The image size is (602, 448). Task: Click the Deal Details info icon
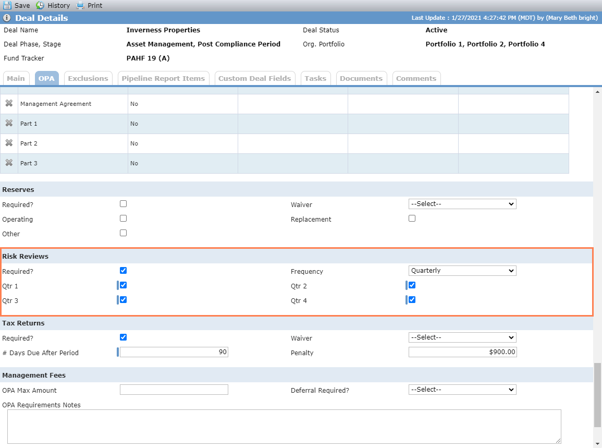(7, 18)
